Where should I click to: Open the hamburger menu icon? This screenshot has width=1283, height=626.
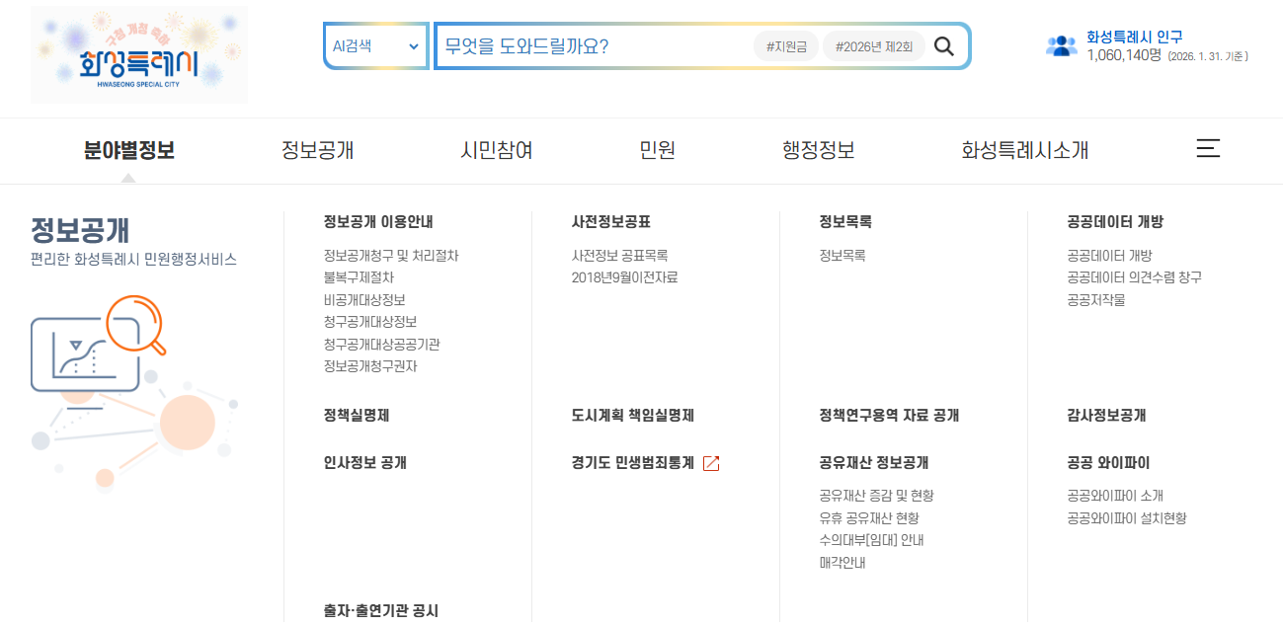tap(1207, 148)
